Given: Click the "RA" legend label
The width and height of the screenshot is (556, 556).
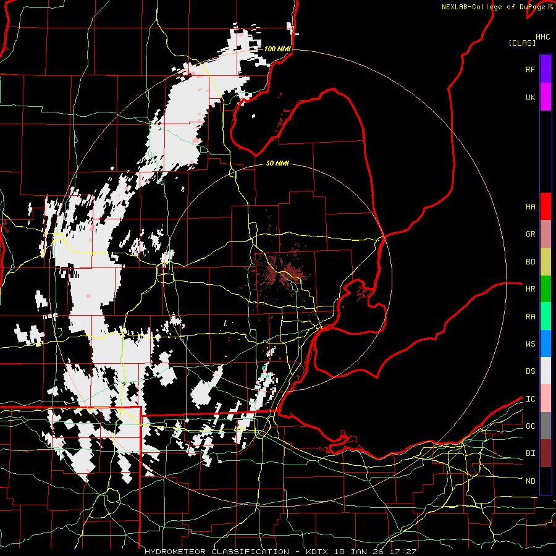Looking at the screenshot, I should (x=530, y=317).
